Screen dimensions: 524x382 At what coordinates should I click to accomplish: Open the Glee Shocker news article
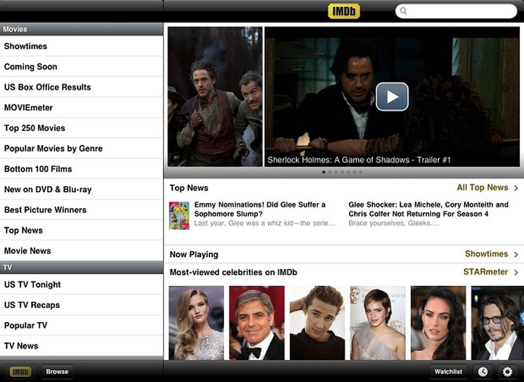pos(429,214)
